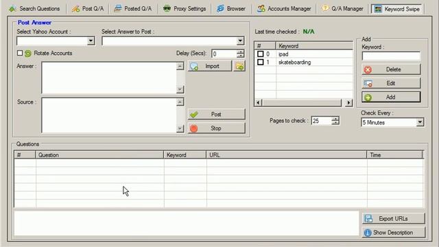Click in the Source text area
This screenshot has width=439, height=247.
coord(109,115)
